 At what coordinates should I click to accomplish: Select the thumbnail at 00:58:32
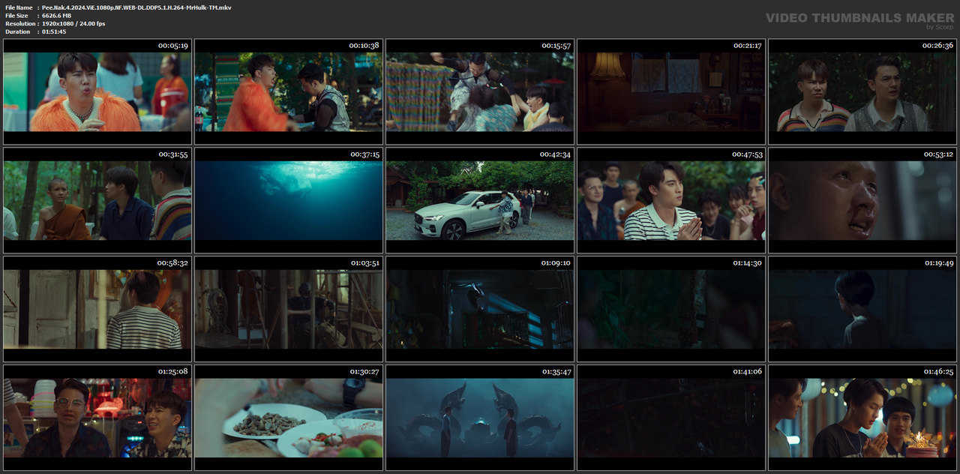pos(97,309)
